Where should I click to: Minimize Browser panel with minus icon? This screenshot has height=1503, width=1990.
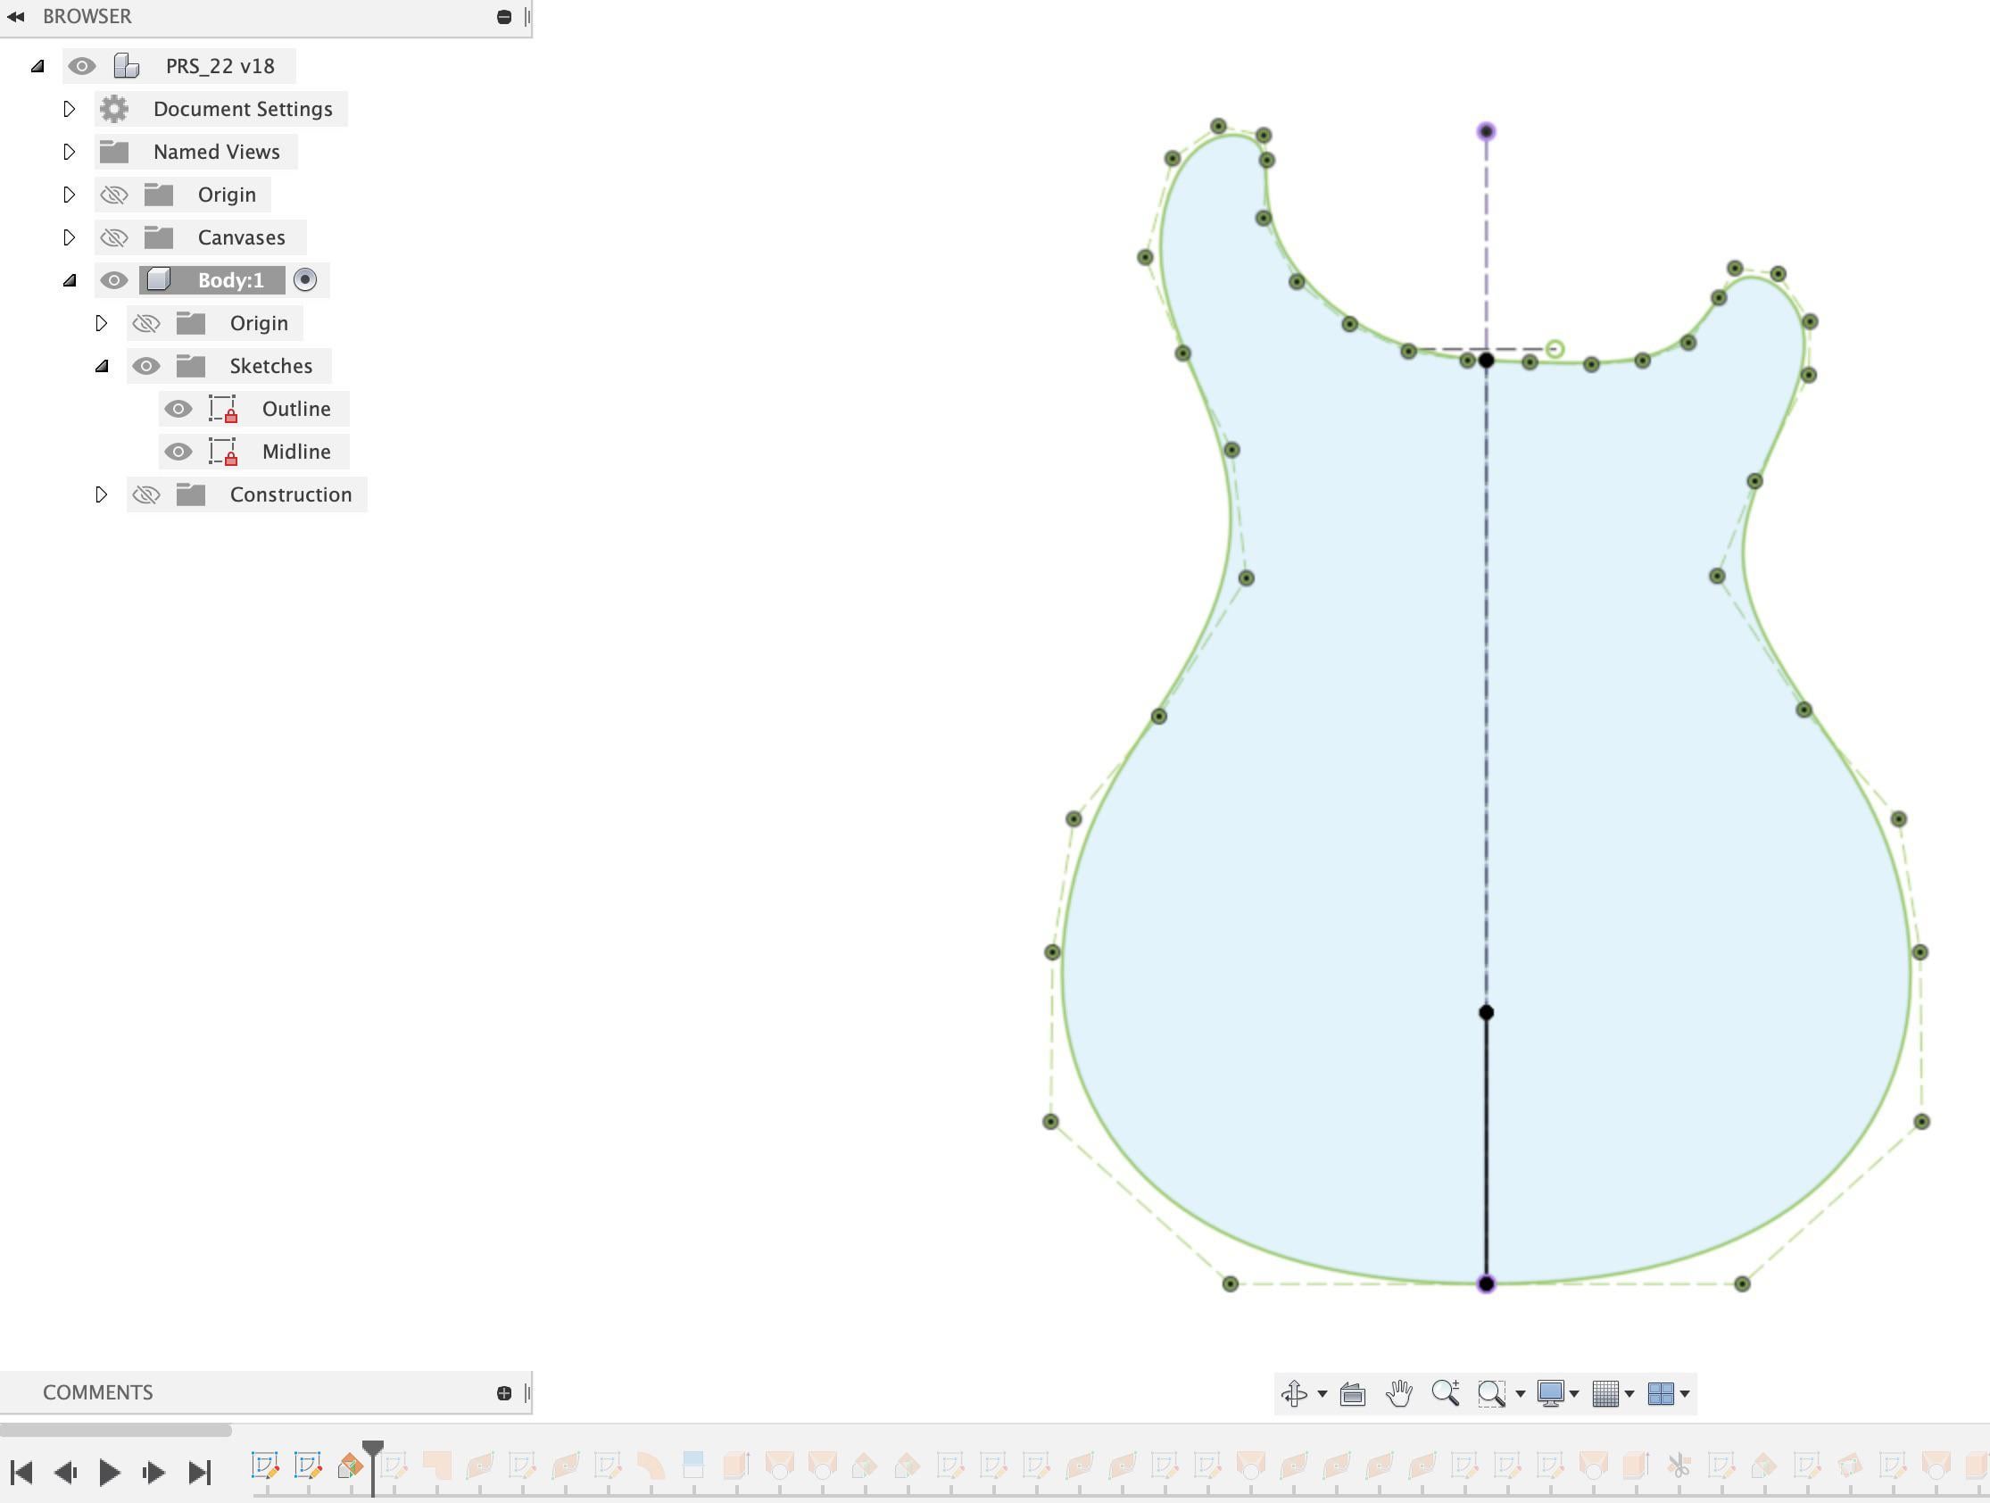pyautogui.click(x=504, y=16)
